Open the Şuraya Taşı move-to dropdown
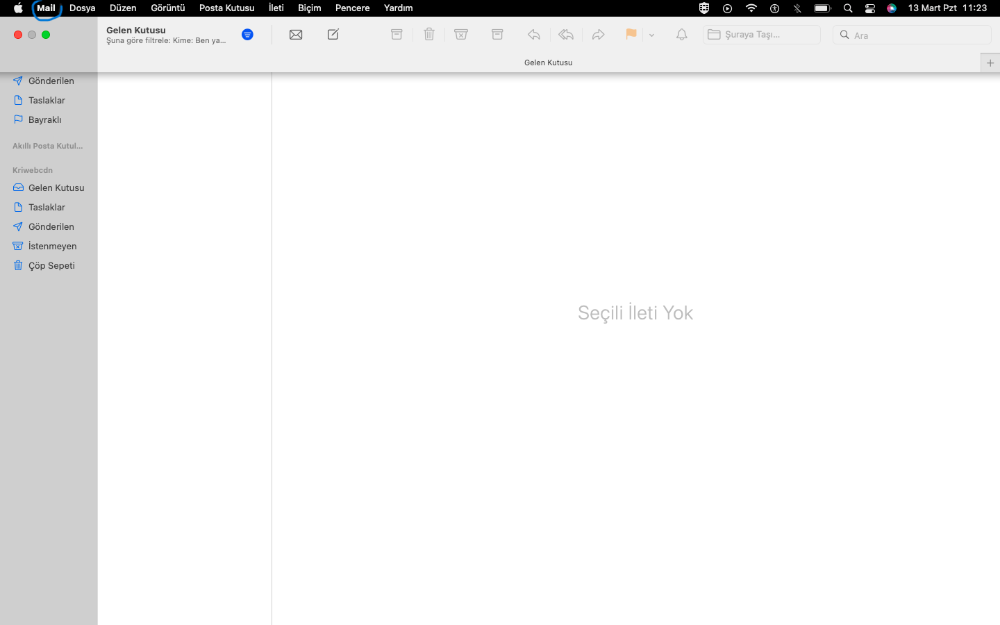 [761, 35]
